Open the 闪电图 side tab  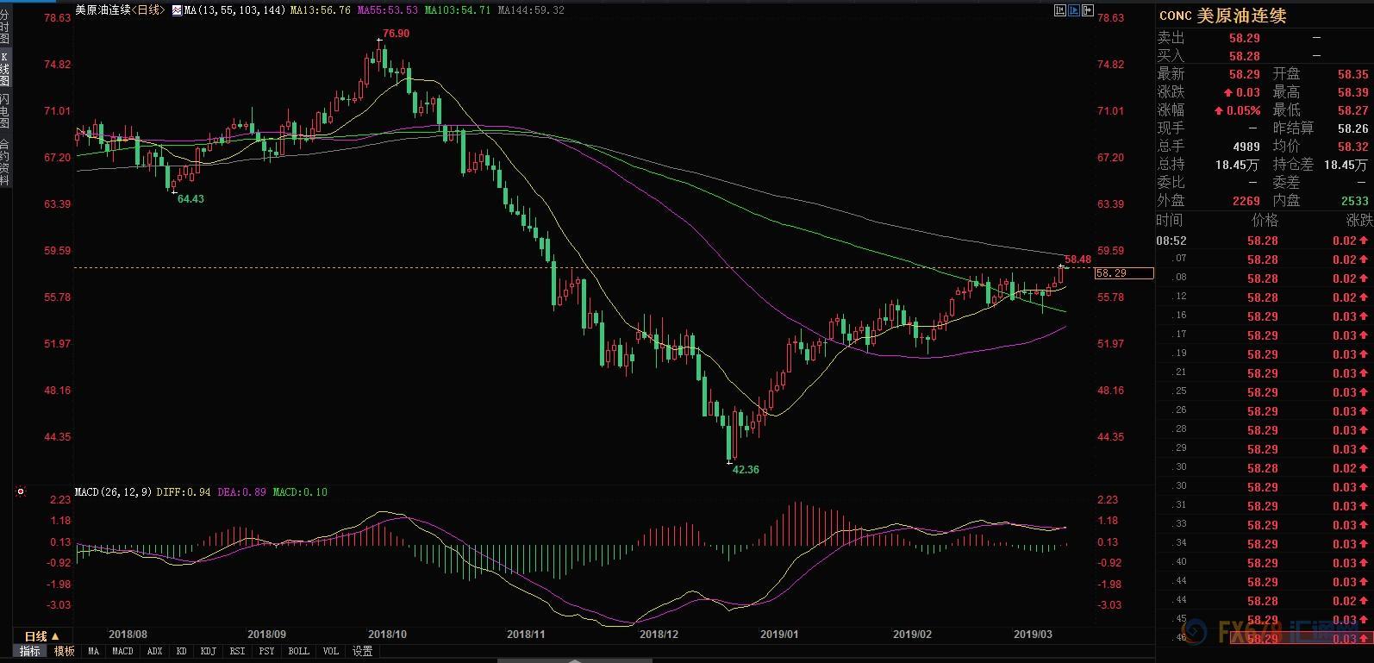[x=5, y=111]
